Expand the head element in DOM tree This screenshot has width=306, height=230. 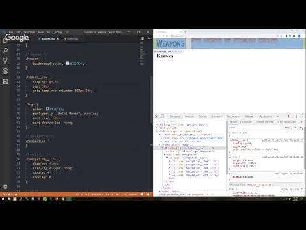click(157, 128)
